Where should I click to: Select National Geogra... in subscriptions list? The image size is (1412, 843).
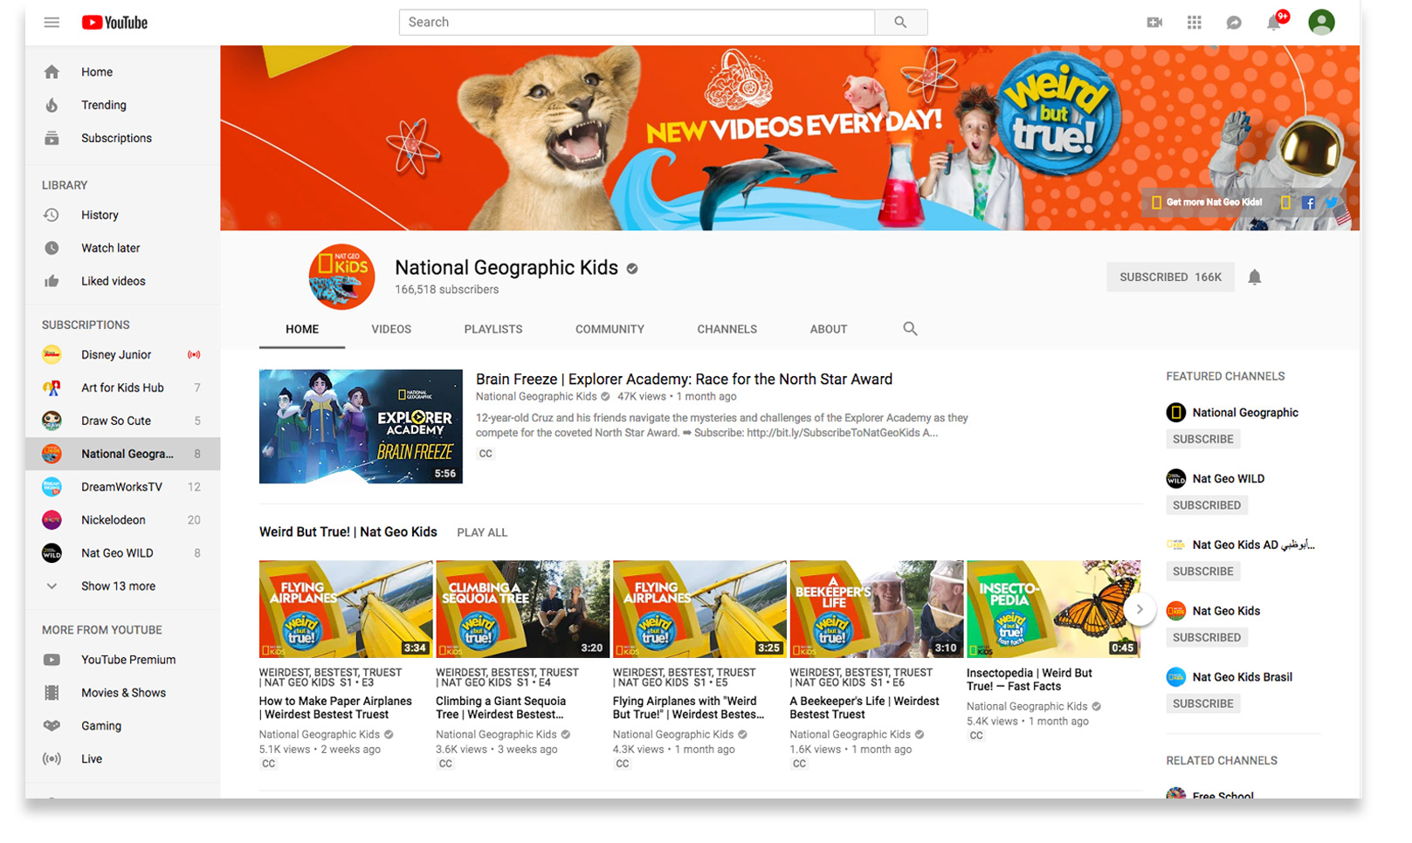pyautogui.click(x=122, y=454)
